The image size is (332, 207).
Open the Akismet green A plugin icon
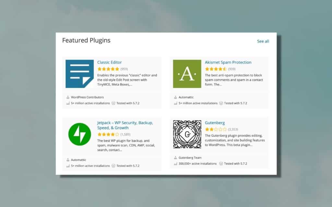click(187, 74)
